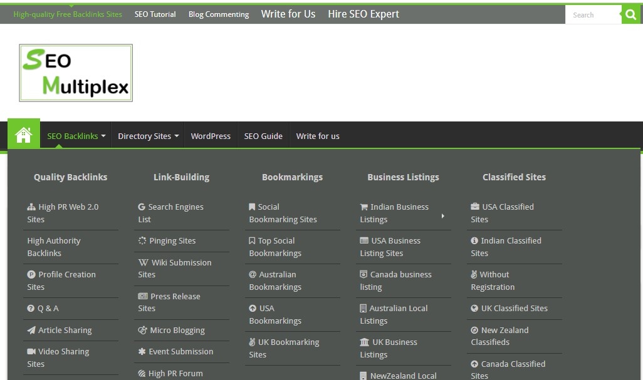Click the arrow icon beside USA Bookmarkings

point(253,309)
